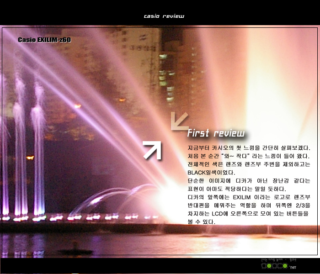Click the ".net" text beside the logo
This screenshot has width=320, height=274.
click(x=293, y=267)
